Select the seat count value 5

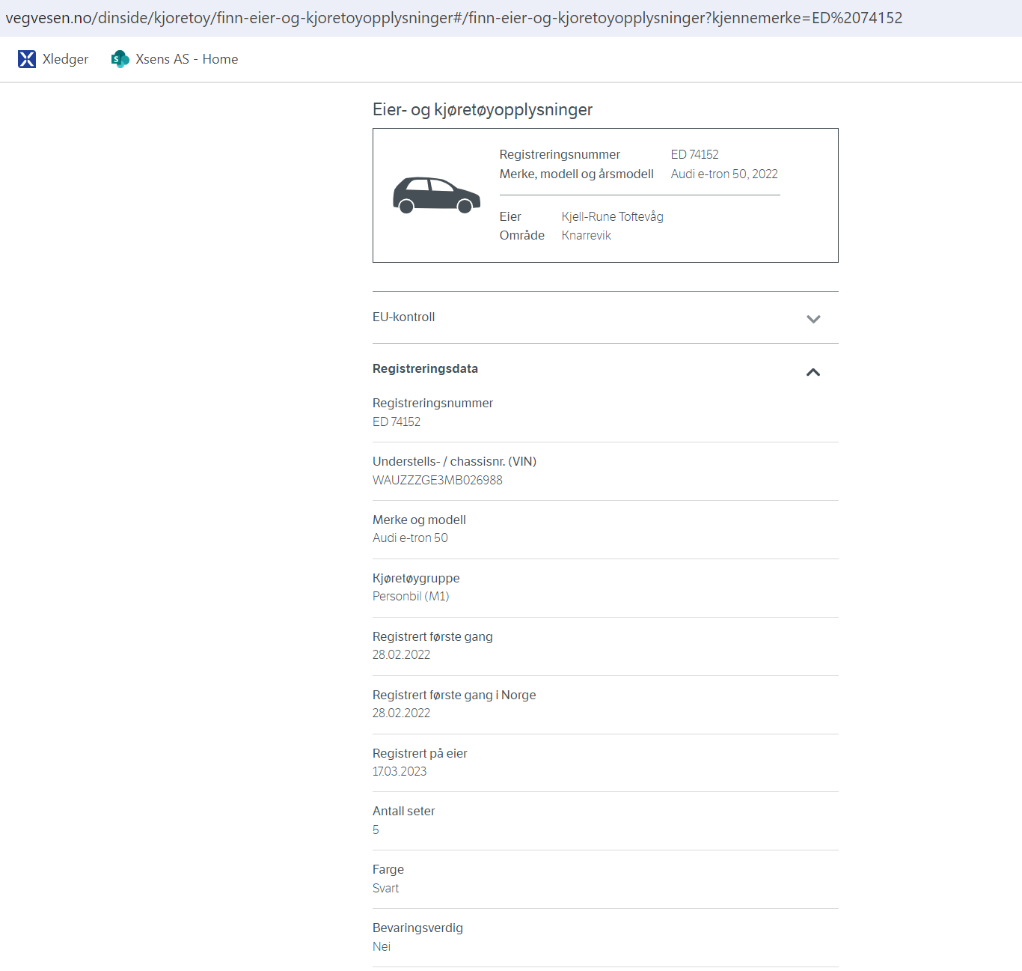coord(376,830)
